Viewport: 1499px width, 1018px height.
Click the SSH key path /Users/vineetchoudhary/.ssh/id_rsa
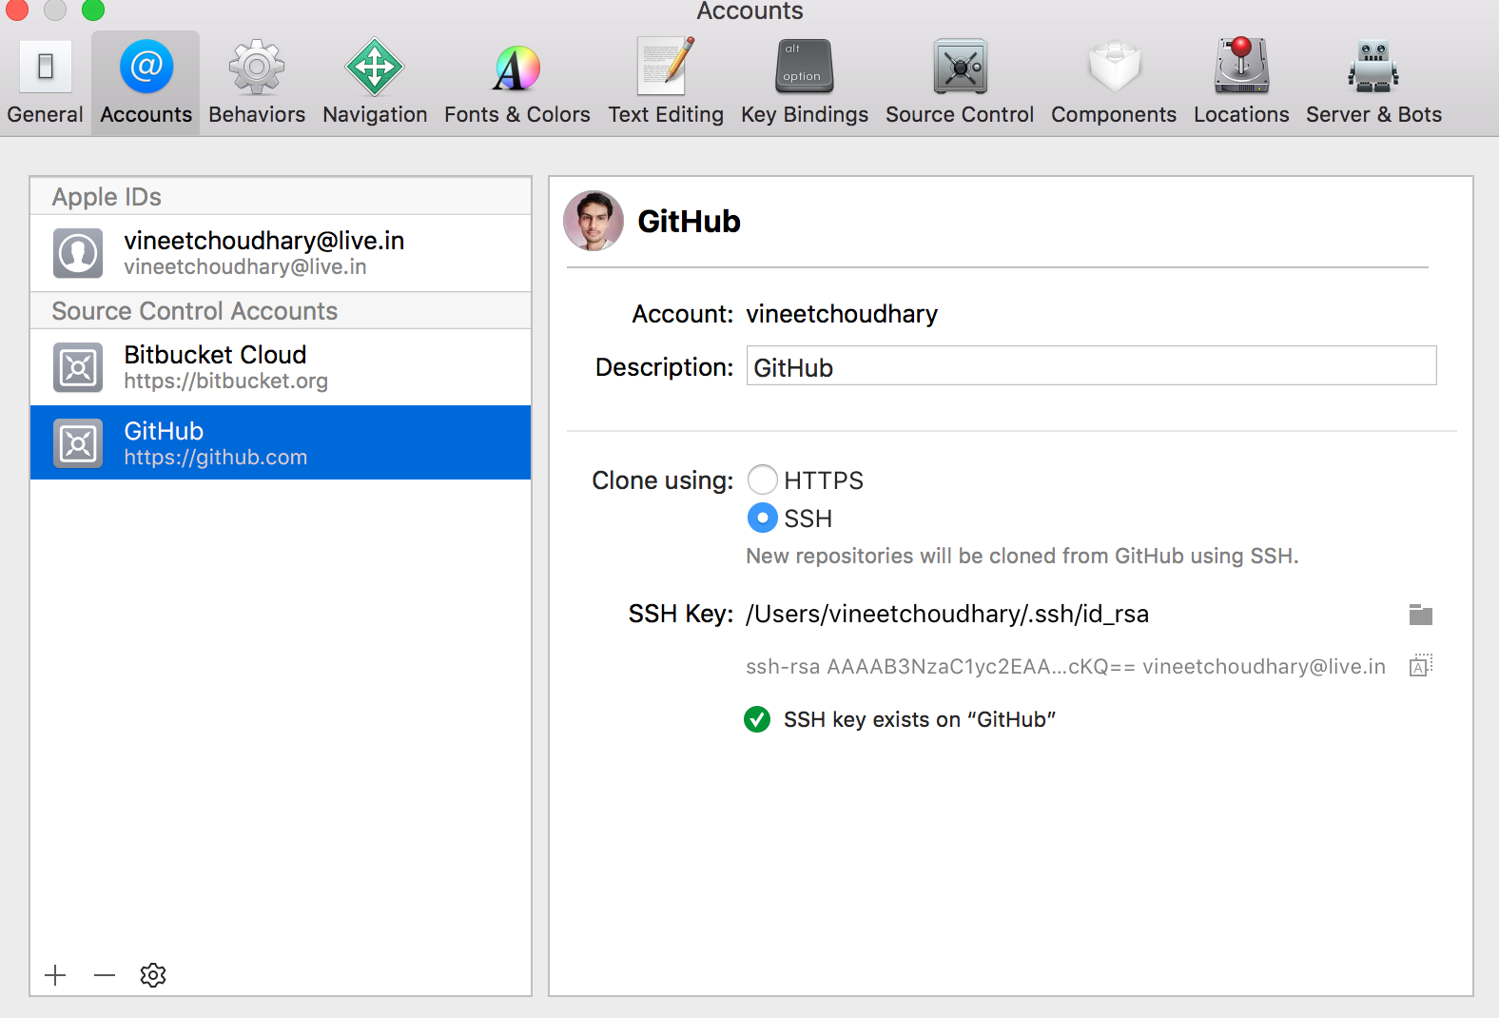coord(947,614)
